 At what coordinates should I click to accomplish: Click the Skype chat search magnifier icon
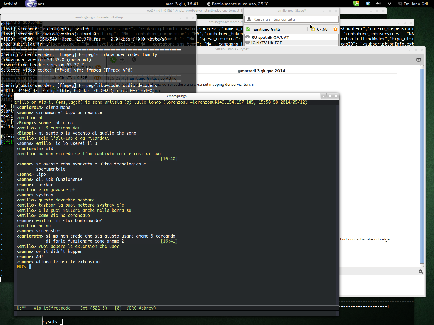[421, 271]
